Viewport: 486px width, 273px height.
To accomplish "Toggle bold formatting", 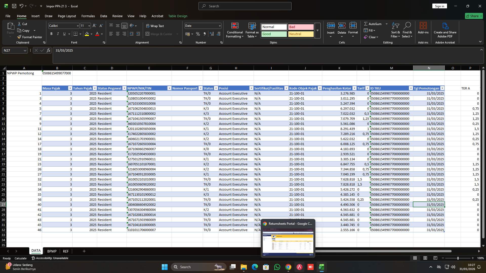I will [51, 34].
